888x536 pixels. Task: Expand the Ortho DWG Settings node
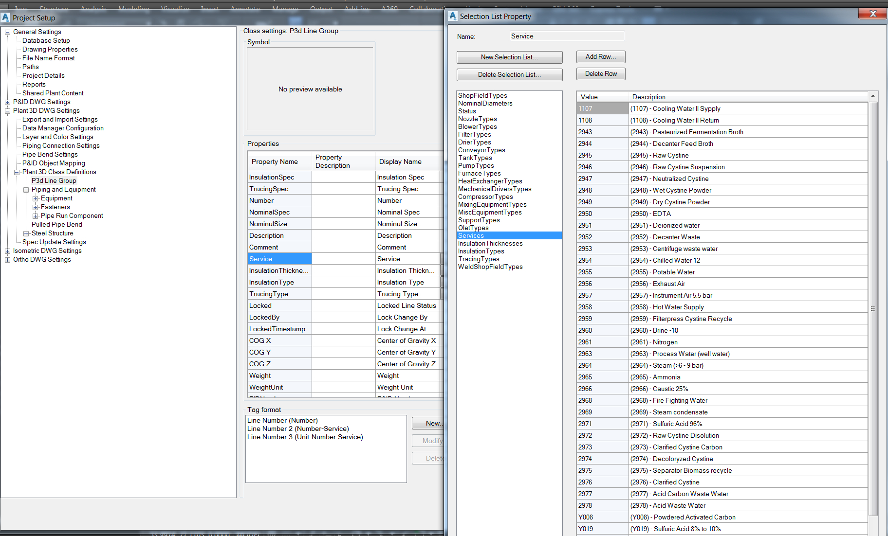[x=8, y=260]
